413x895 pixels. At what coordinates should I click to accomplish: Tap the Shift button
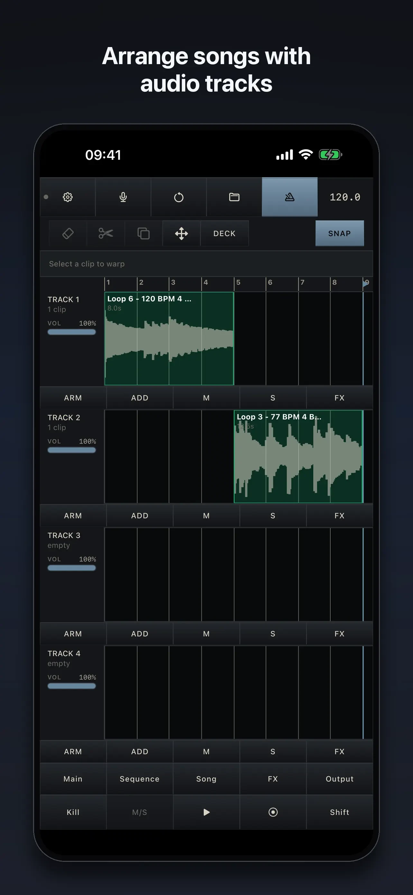pyautogui.click(x=339, y=812)
